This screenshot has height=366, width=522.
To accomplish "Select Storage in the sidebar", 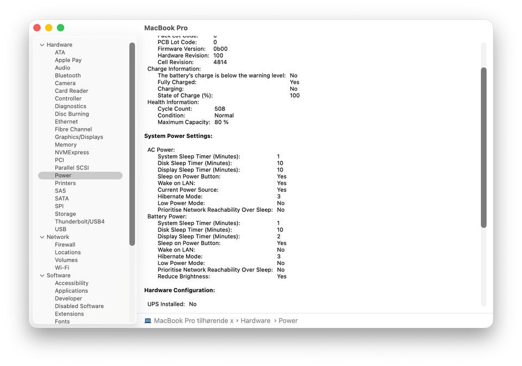I will [x=65, y=214].
